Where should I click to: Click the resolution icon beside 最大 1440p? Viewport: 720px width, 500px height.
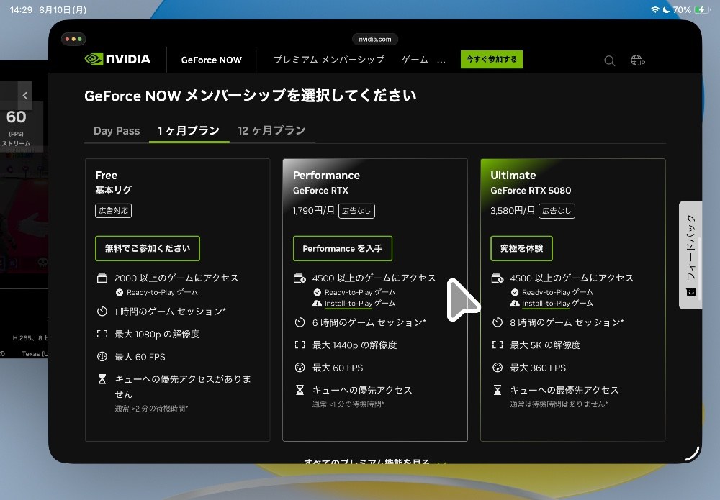pyautogui.click(x=300, y=345)
